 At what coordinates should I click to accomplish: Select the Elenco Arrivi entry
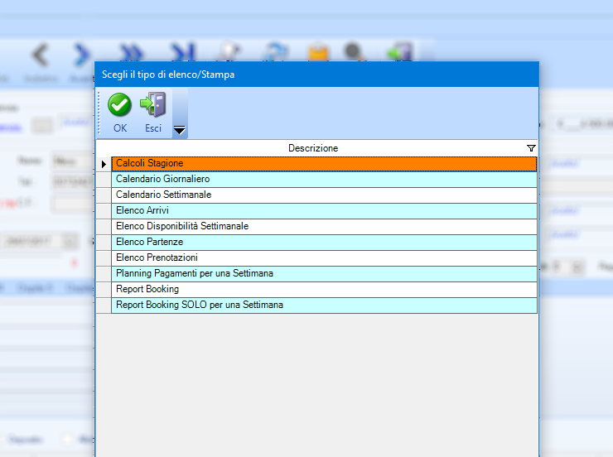pos(323,210)
